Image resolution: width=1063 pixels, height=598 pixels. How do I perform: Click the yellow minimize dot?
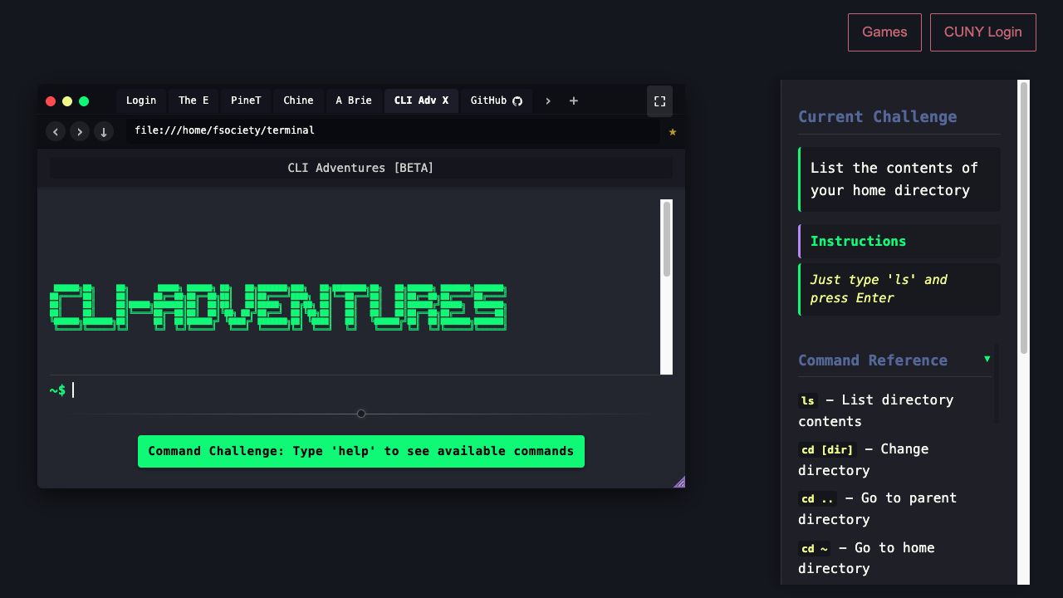click(x=67, y=101)
